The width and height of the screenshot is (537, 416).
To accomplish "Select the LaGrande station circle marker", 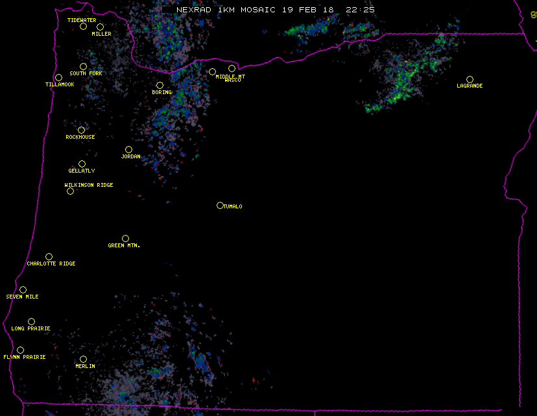I will [470, 80].
